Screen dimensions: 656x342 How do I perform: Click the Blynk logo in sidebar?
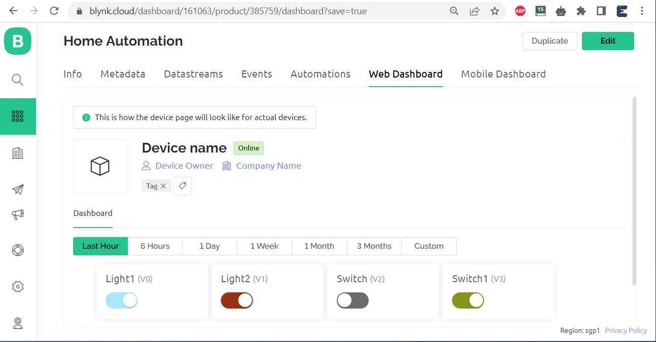18,41
